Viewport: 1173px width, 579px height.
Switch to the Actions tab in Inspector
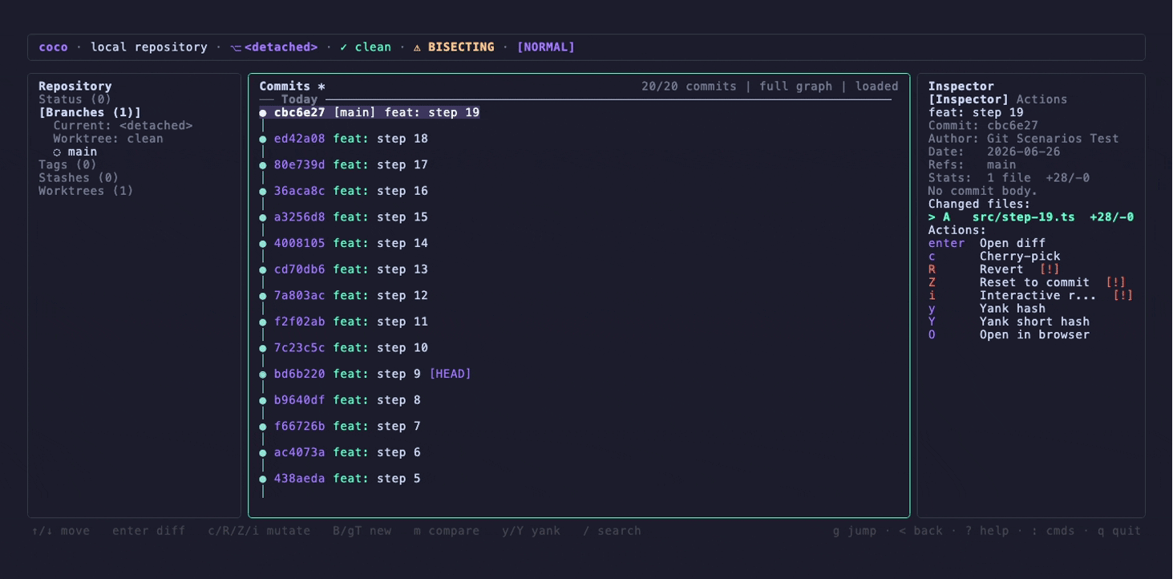click(x=1042, y=99)
